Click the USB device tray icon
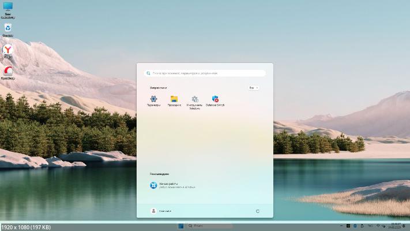This screenshot has width=410, height=231. [x=362, y=226]
